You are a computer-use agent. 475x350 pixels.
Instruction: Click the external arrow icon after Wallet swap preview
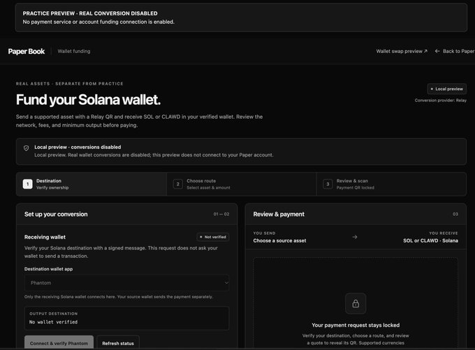(425, 51)
